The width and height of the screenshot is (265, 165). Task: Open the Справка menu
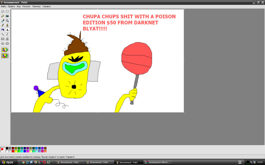click(x=47, y=7)
